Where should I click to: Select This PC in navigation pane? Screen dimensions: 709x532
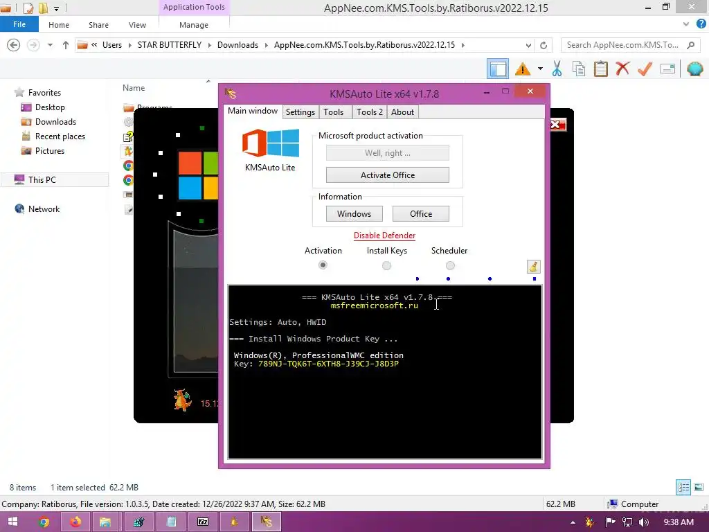coord(54,179)
